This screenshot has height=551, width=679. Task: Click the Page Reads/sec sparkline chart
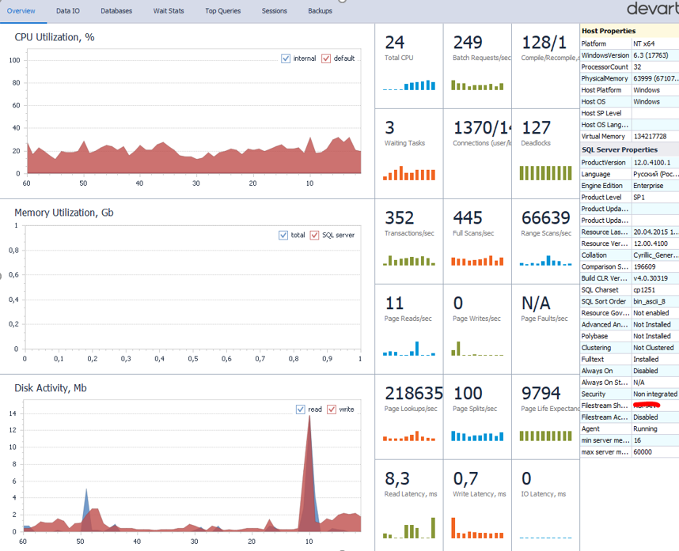tap(409, 349)
